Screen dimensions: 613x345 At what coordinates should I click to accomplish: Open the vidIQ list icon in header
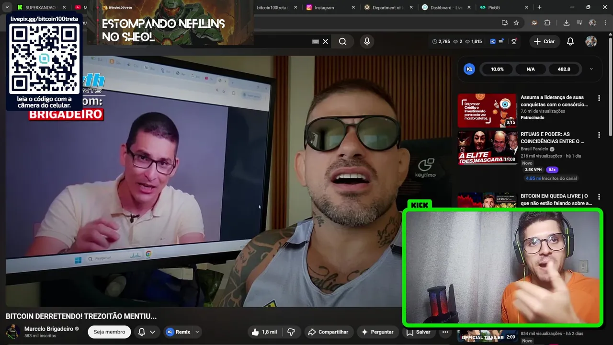pos(501,42)
